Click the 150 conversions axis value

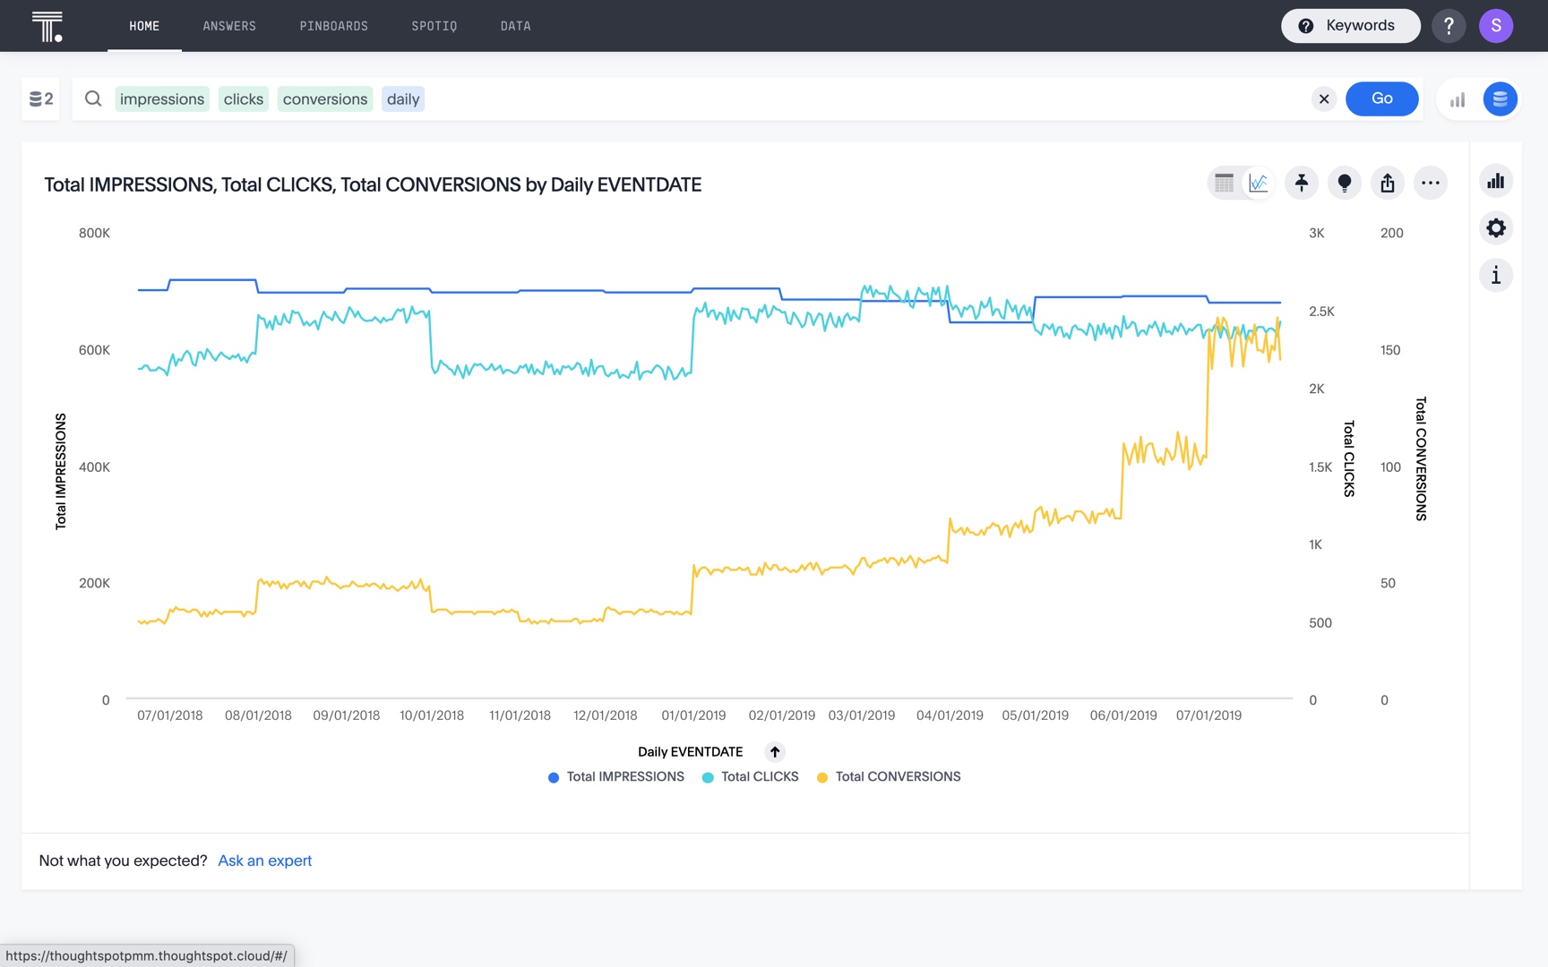coord(1390,350)
